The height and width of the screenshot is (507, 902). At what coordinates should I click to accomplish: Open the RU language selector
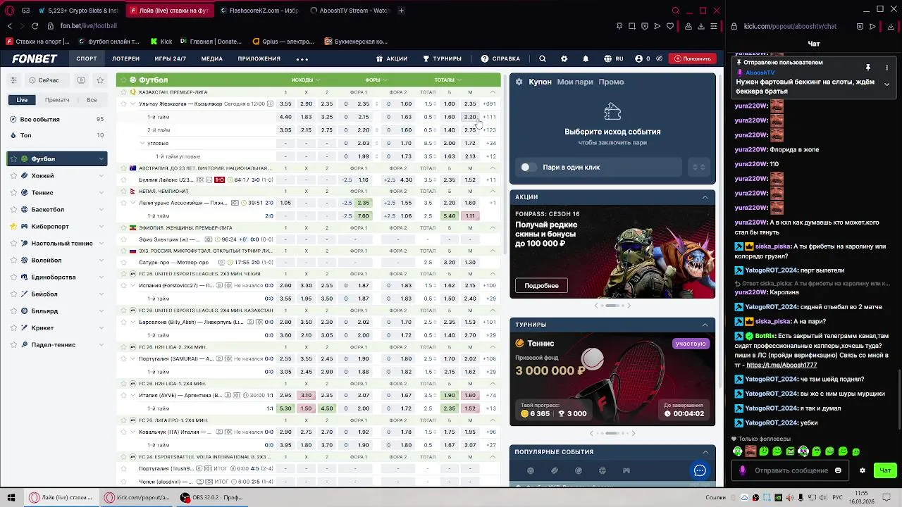coord(613,58)
